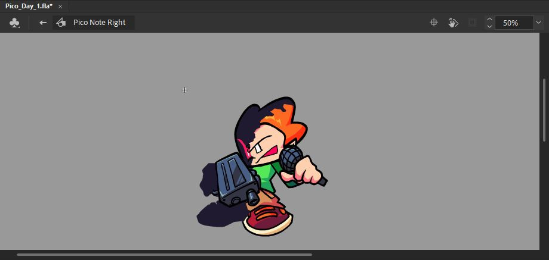
Task: Open the Edit Symbols club icon menu
Action: click(15, 23)
